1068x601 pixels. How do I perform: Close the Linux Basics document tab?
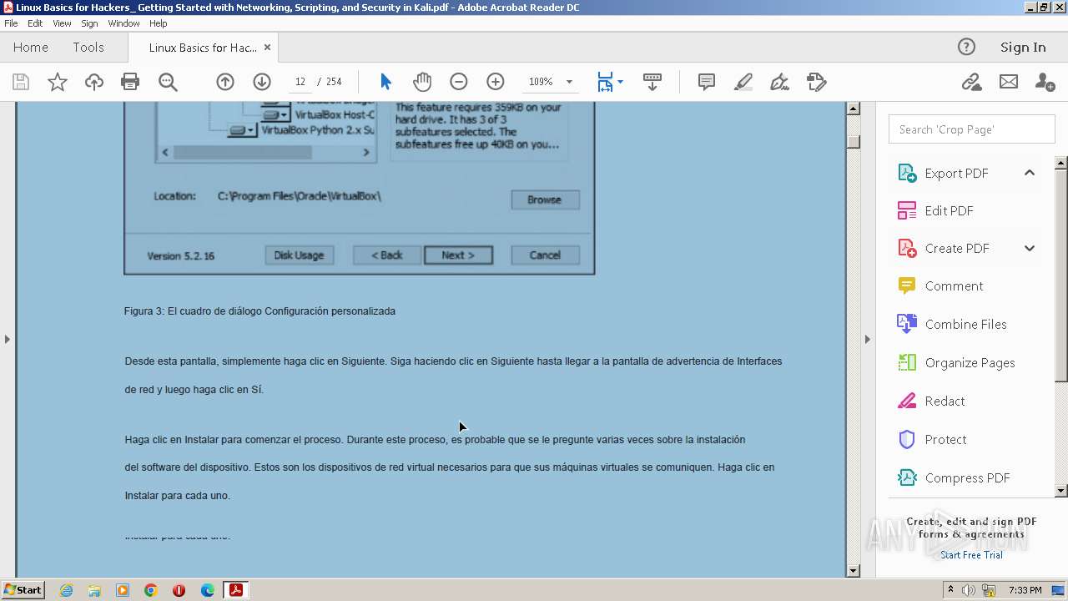pyautogui.click(x=267, y=48)
